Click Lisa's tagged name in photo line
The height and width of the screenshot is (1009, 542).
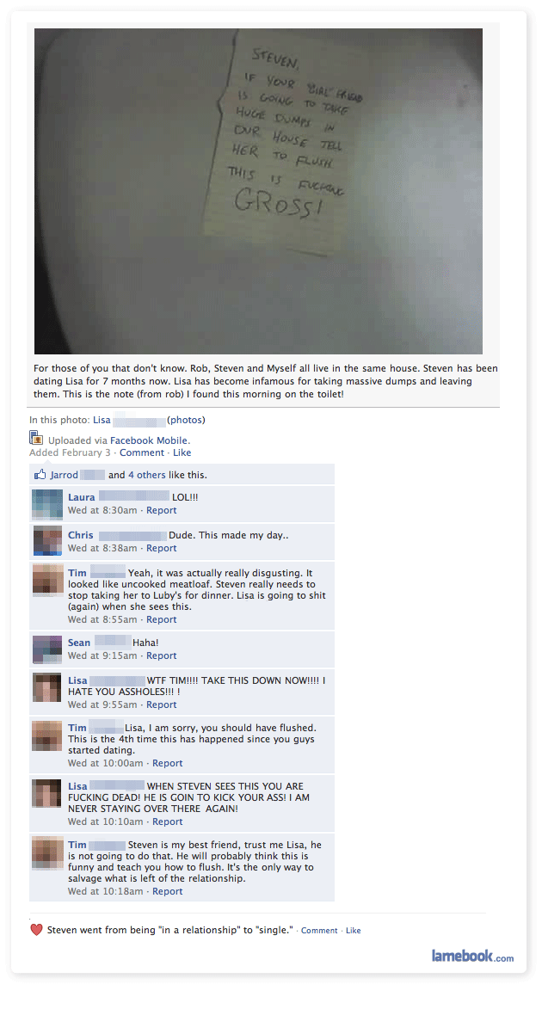pos(102,421)
